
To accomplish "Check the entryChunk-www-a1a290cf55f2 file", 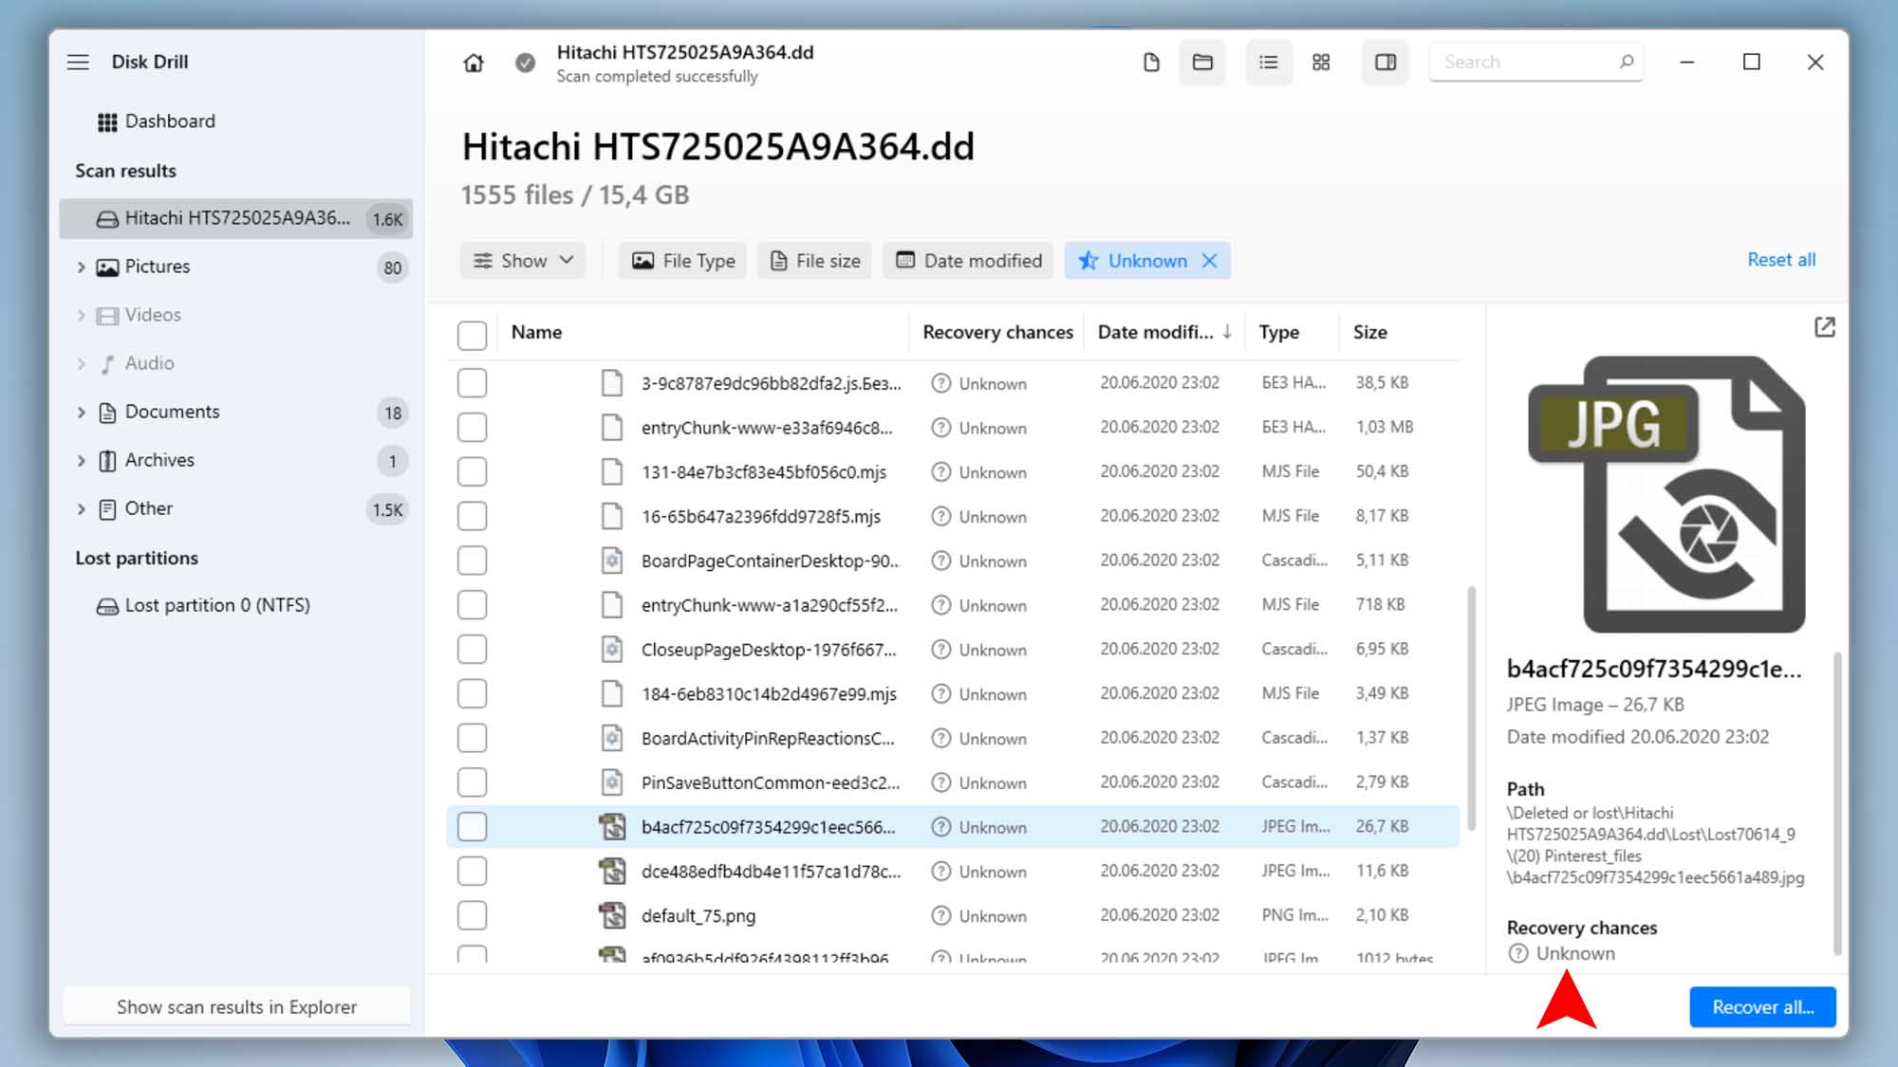I will pos(472,605).
